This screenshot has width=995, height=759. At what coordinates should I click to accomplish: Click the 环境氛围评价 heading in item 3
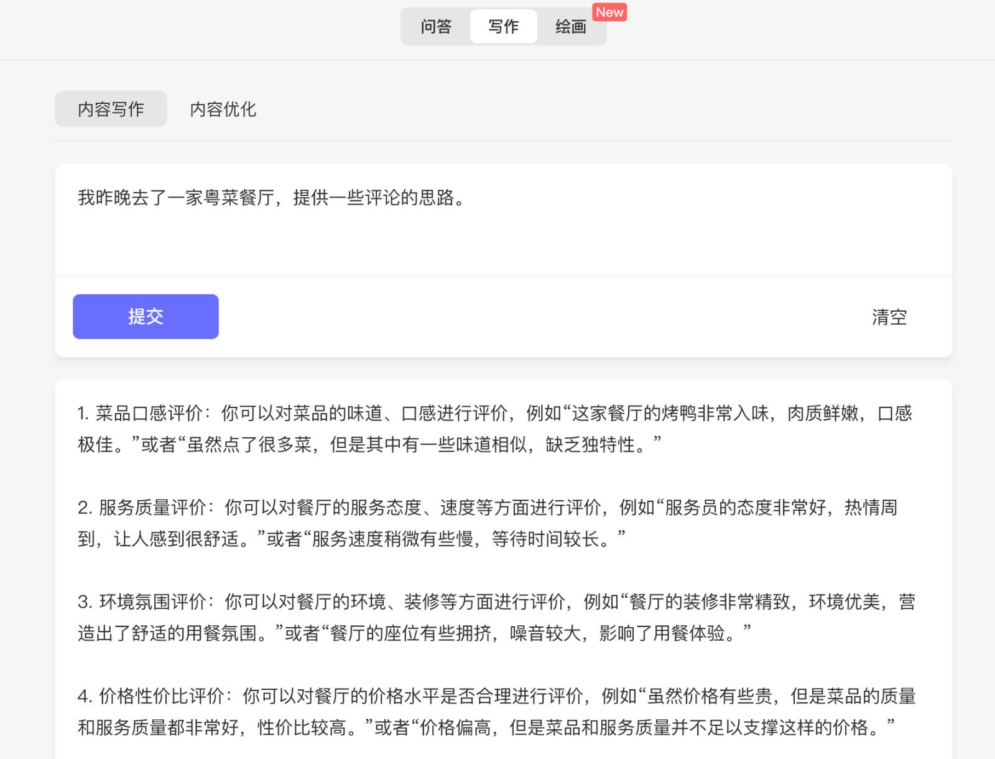(x=152, y=602)
